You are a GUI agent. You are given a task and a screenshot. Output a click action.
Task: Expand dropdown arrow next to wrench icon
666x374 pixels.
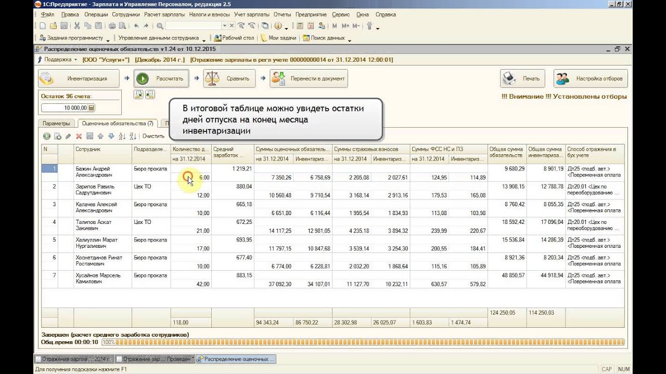(x=378, y=28)
